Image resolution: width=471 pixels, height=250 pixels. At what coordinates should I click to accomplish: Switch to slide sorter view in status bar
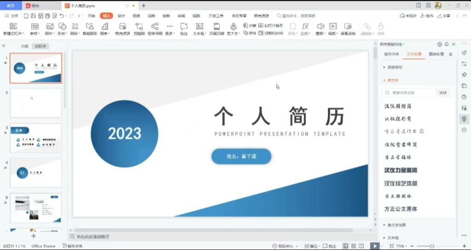[354, 246]
